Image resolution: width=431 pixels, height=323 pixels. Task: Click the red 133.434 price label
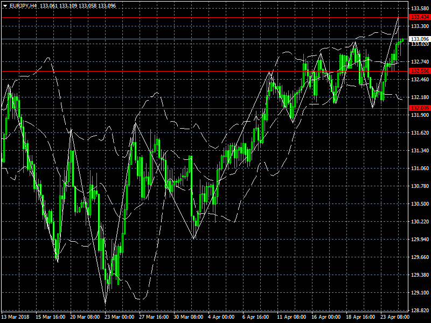click(x=419, y=18)
